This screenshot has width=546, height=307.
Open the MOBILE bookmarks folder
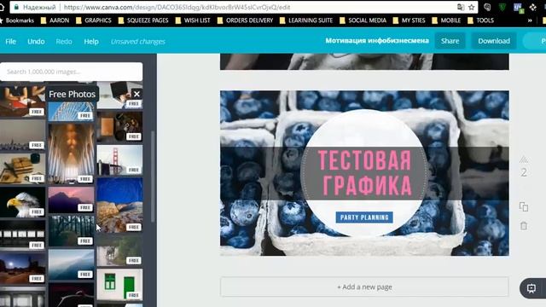(x=446, y=20)
